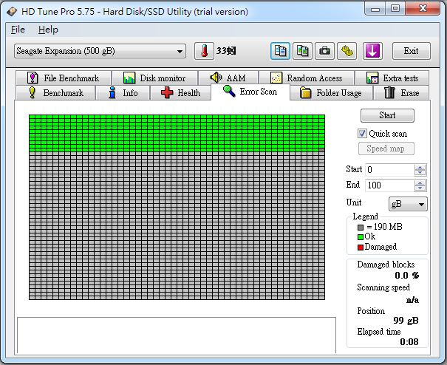The width and height of the screenshot is (447, 365).
Task: Switch to the Benchmark tab
Action: pos(55,93)
